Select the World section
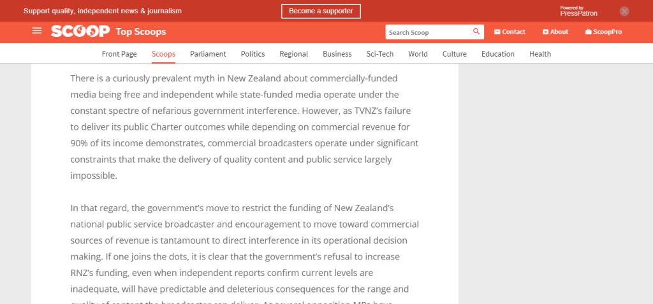Screen dimensions: 653x304 pyautogui.click(x=418, y=54)
